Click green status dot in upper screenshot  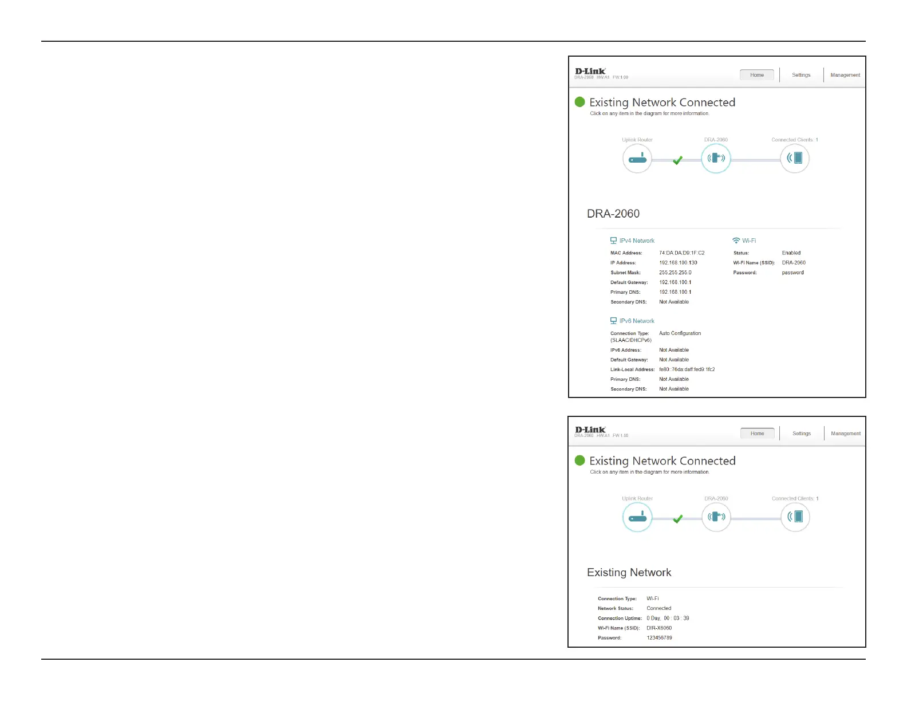pos(579,102)
